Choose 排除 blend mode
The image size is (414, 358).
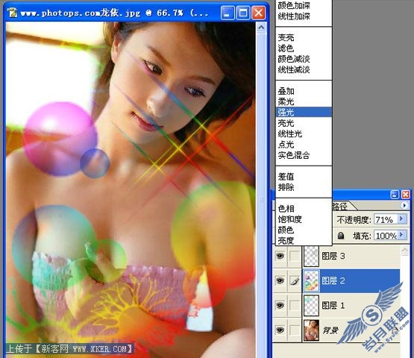286,187
